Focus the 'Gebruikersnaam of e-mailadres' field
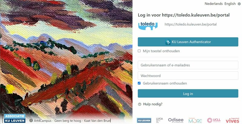This screenshot has height=124, width=242. point(188,65)
